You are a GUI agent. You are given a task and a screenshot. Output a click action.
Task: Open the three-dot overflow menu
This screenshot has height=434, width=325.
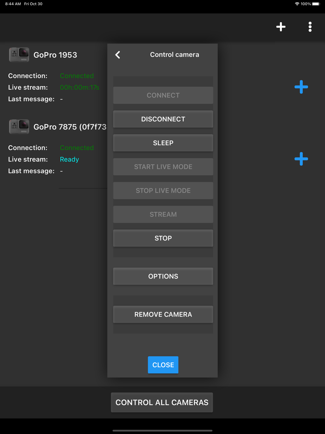(310, 27)
